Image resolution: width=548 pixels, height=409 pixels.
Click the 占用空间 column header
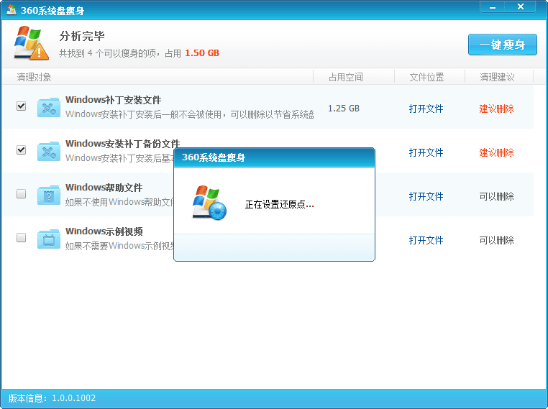tap(346, 77)
